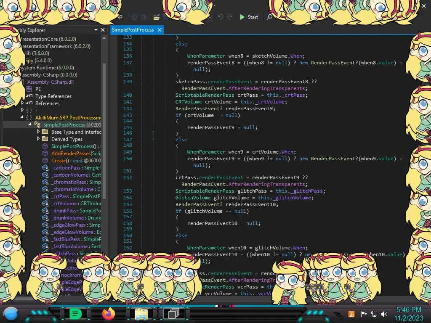Click the Undo toolbar icon

221,17
